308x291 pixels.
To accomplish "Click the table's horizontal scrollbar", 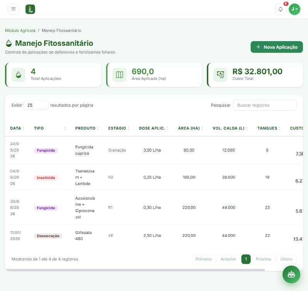I will (x=136, y=270).
